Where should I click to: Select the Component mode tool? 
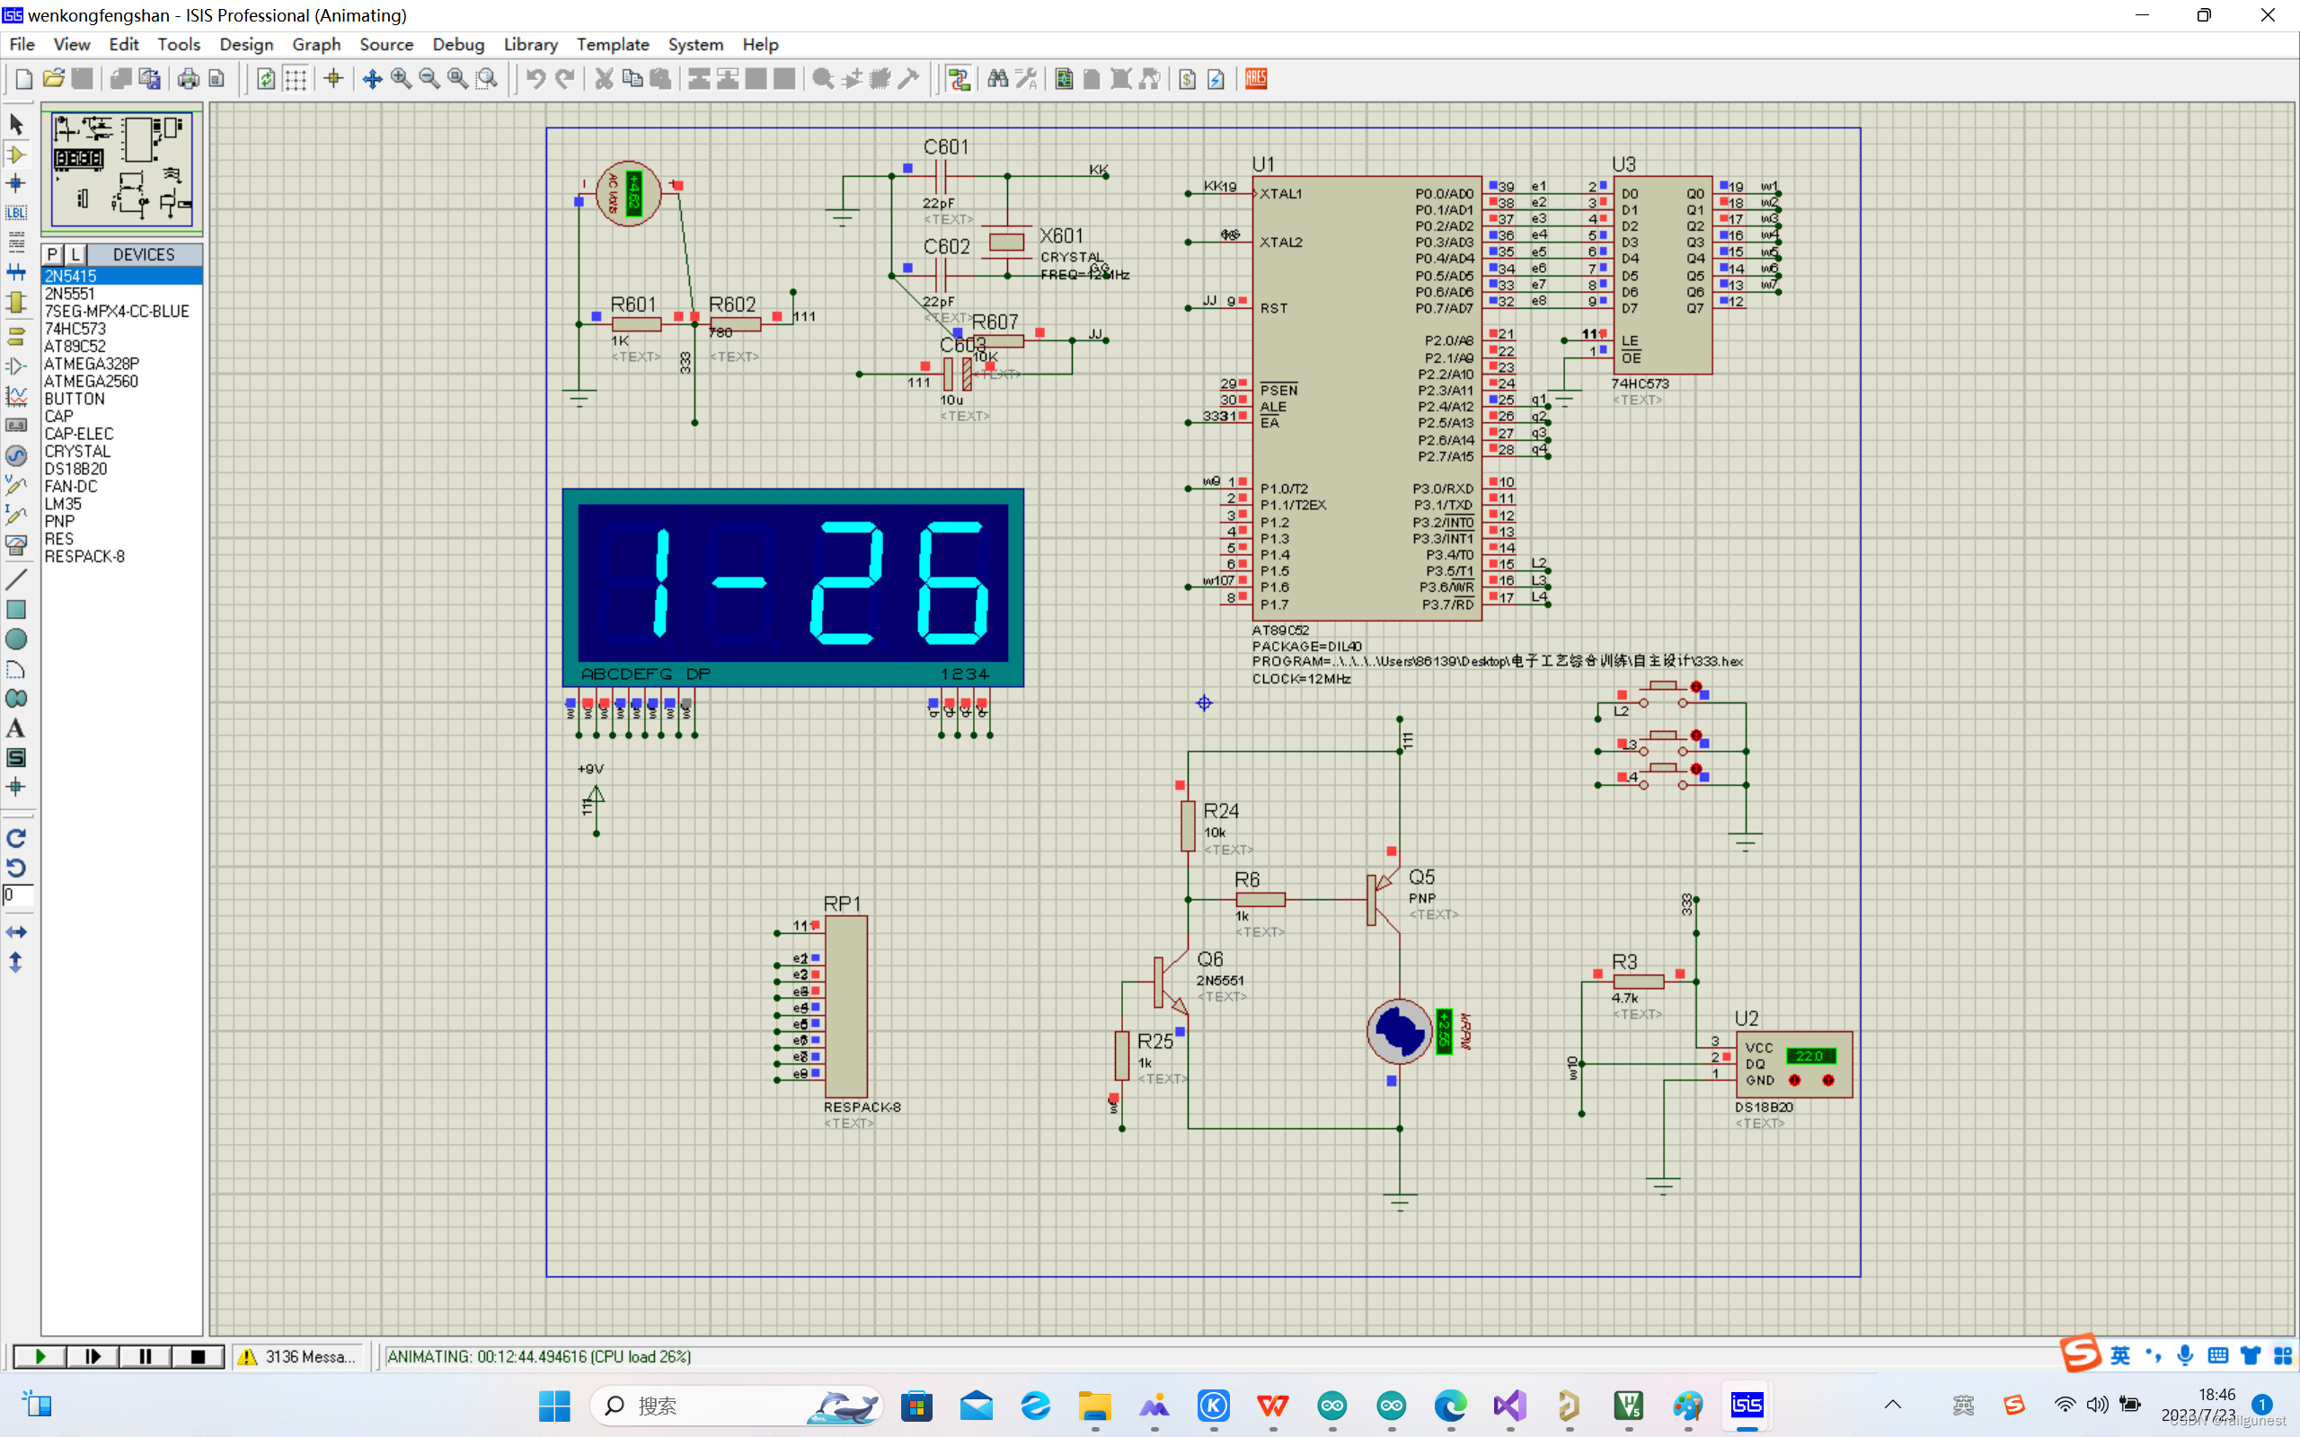tap(16, 154)
